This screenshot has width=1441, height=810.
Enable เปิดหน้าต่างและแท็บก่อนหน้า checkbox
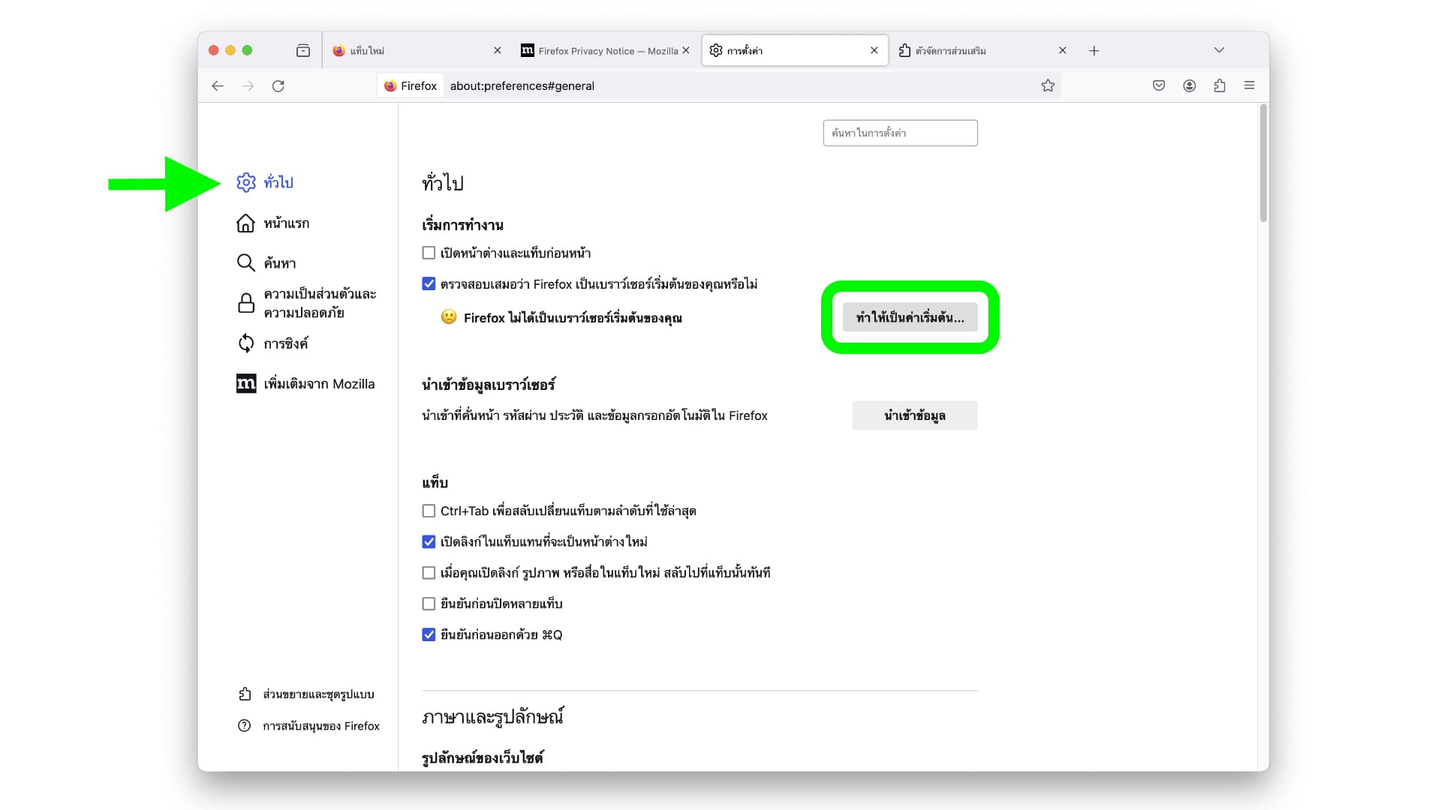429,253
